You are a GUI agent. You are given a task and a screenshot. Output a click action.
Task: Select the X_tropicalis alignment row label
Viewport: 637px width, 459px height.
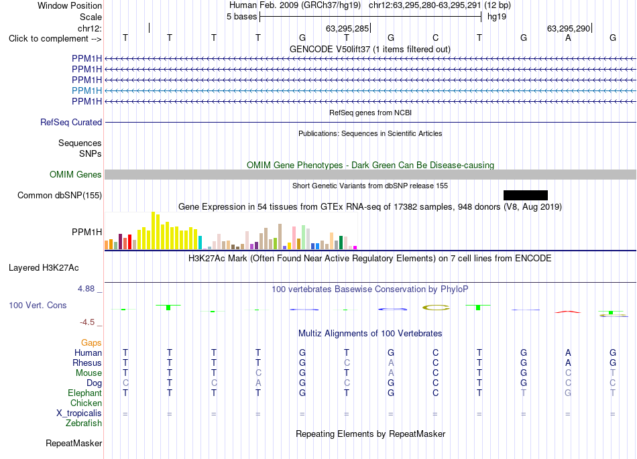pos(79,413)
